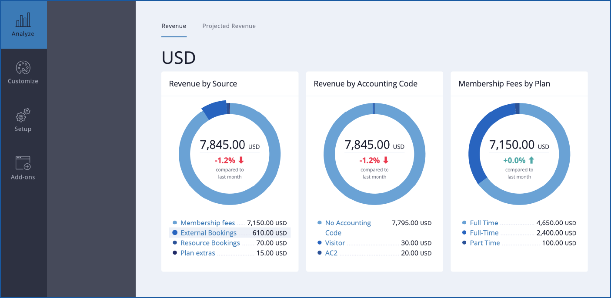This screenshot has height=298, width=611.
Task: Select the Membership fees legend entry
Action: click(208, 222)
